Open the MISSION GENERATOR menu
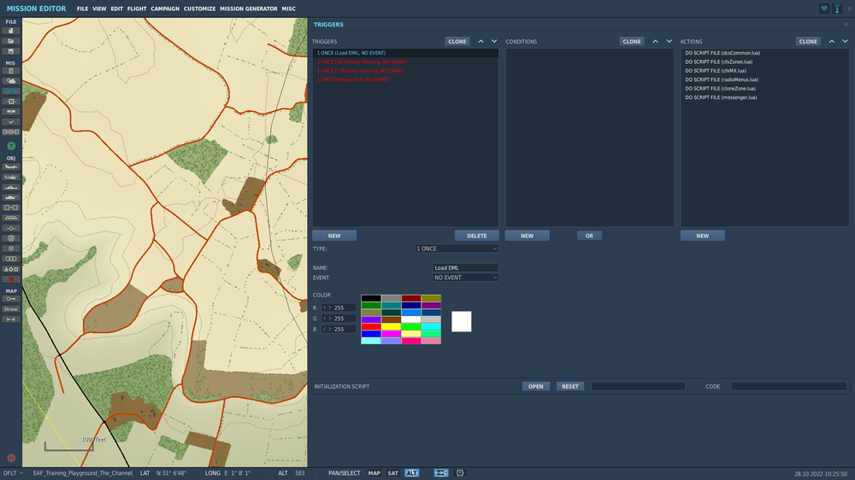 [x=248, y=9]
